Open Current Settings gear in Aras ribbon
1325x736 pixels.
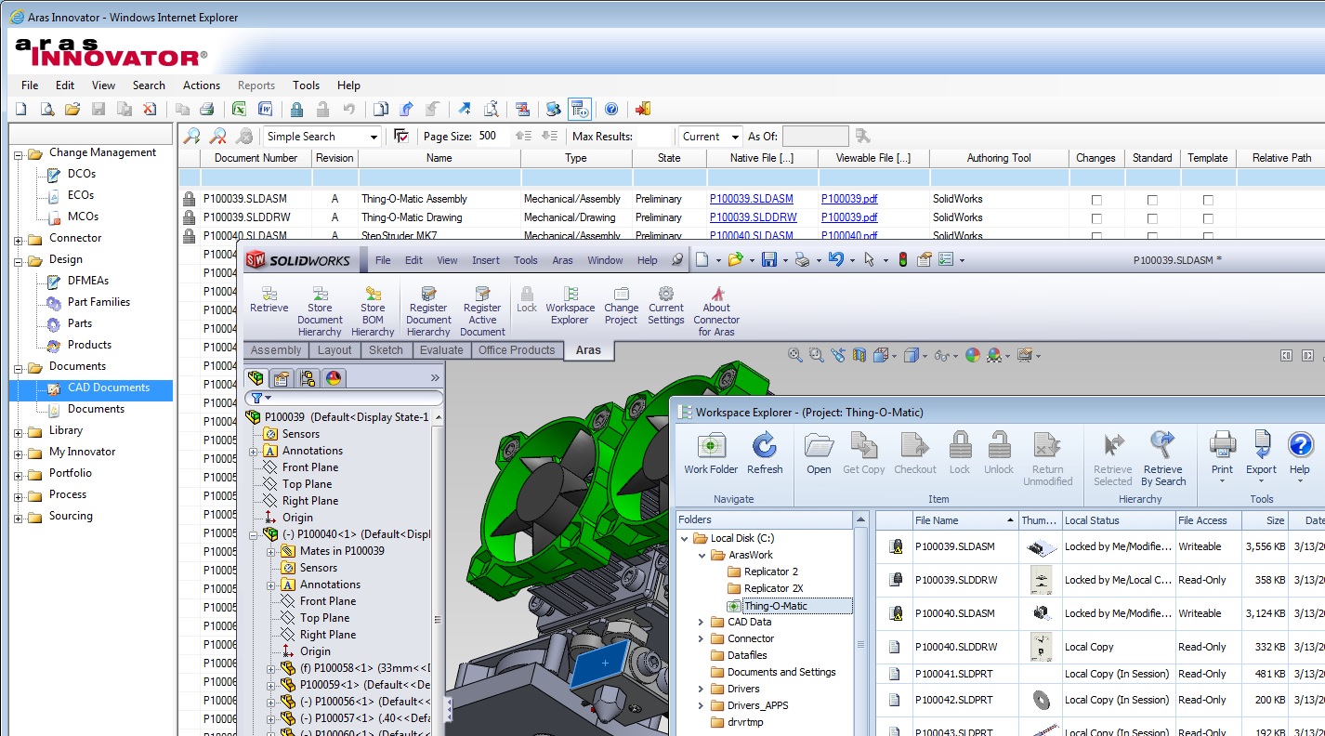click(666, 306)
